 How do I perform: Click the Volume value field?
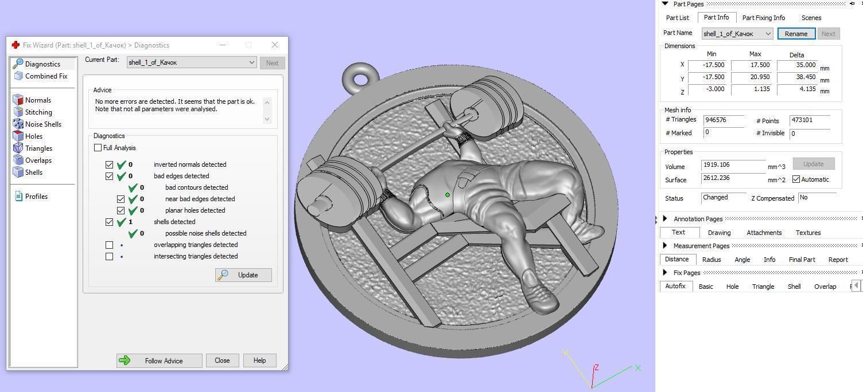(733, 165)
